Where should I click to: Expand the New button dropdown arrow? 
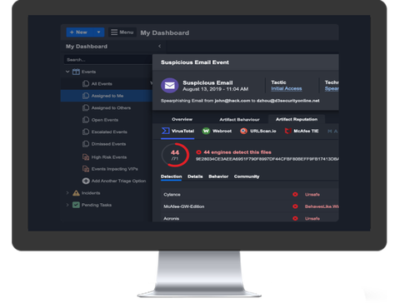pyautogui.click(x=98, y=32)
